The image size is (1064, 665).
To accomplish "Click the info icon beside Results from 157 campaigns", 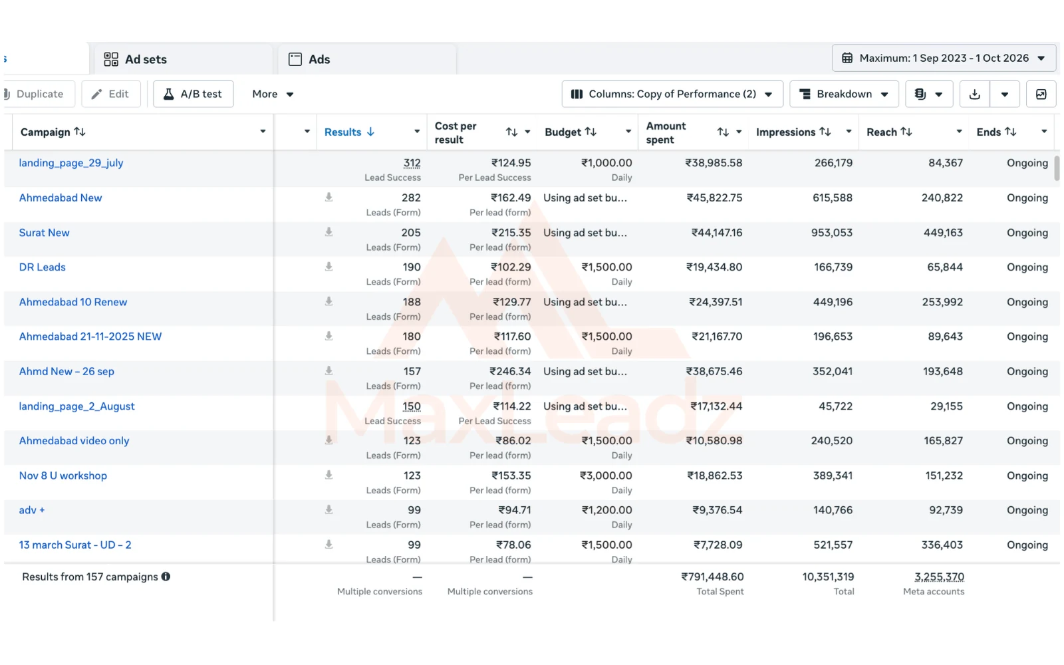I will (166, 577).
